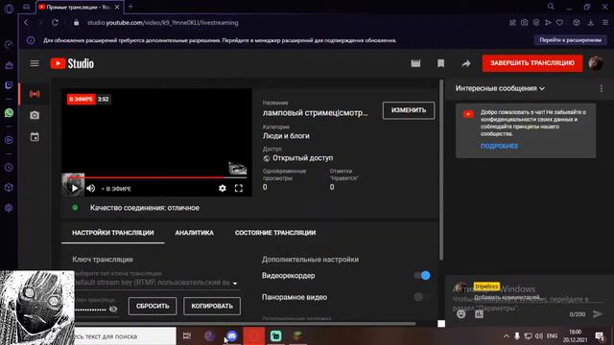This screenshot has height=345, width=614.
Task: Select the Прямые трансляции browser tab
Action: 79,7
